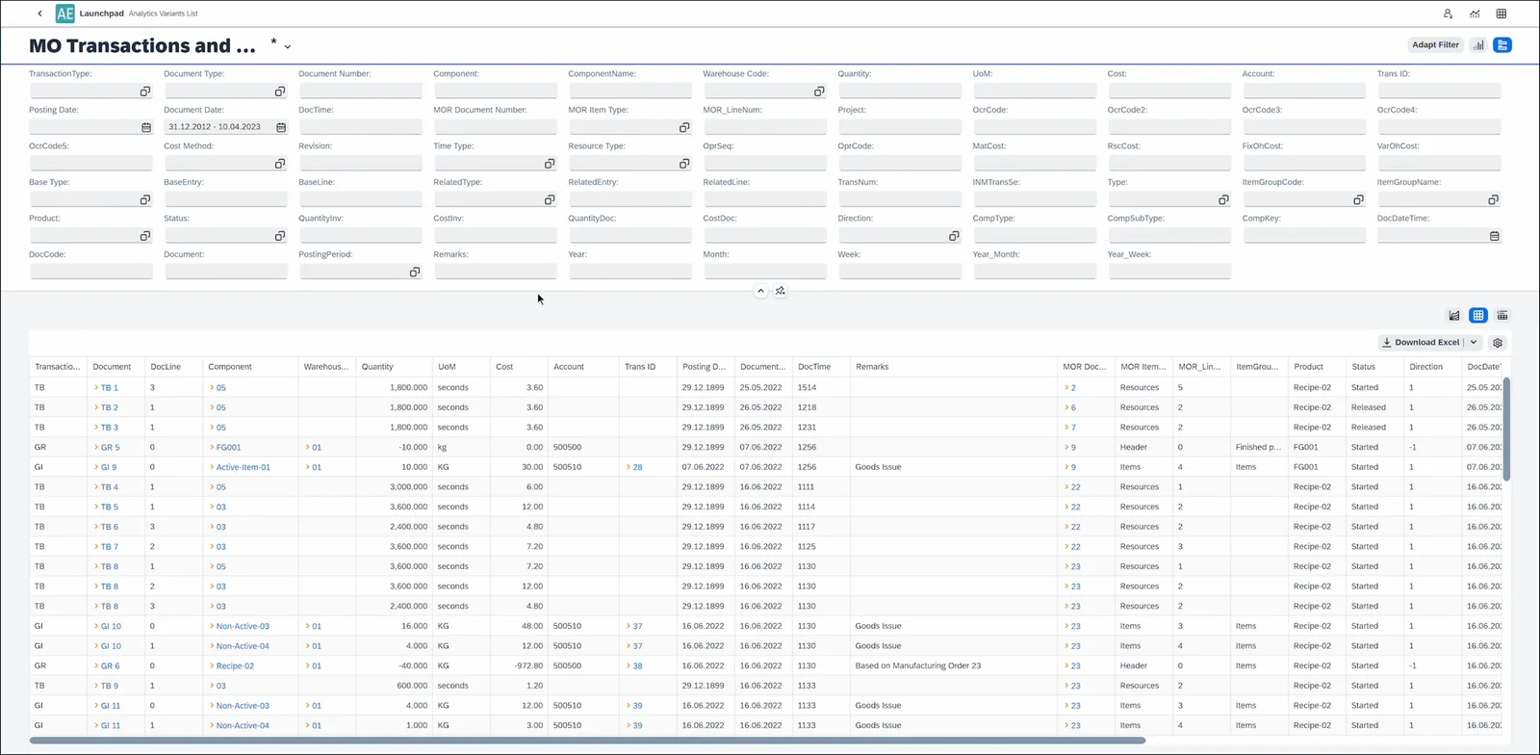Open the Analytics Variants List breadcrumb
The height and width of the screenshot is (755, 1540).
[164, 14]
